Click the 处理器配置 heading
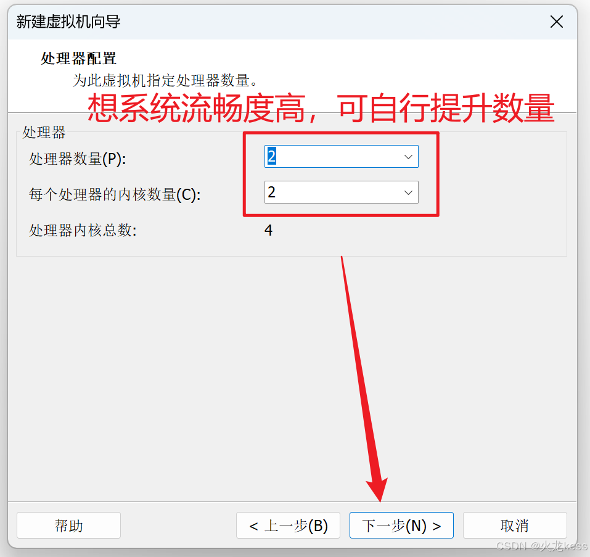The width and height of the screenshot is (590, 557). (79, 59)
